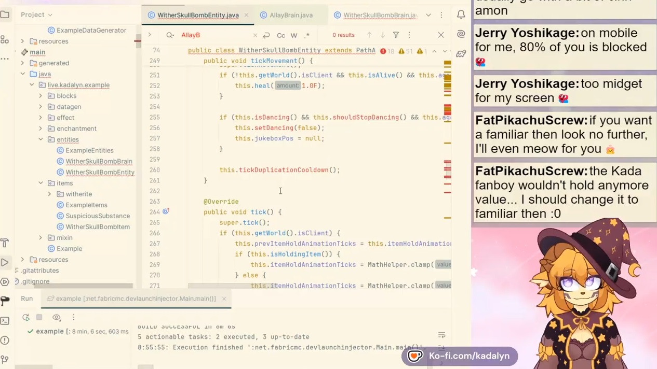Click the filter search results icon
Viewport: 657px width, 369px height.
coord(396,35)
